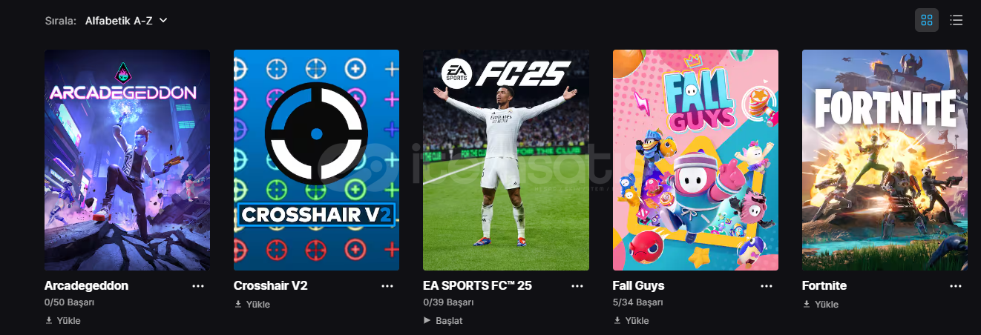The image size is (981, 335).
Task: Open the EA SPORTS FC 25 title link
Action: pos(477,286)
